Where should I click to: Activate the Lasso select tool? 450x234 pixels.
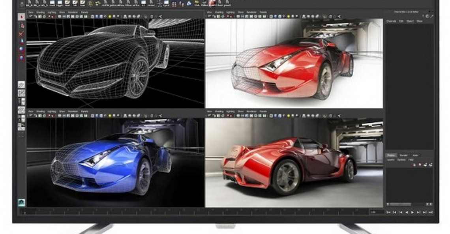point(21,26)
